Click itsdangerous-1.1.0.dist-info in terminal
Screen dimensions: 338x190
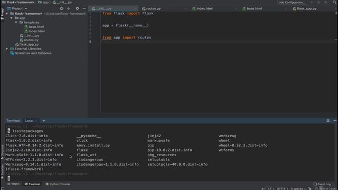pyautogui.click(x=108, y=164)
